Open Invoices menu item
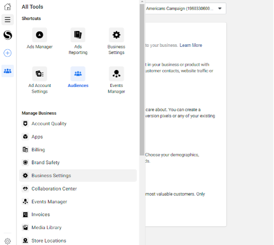This screenshot has height=245, width=274. 78,215
